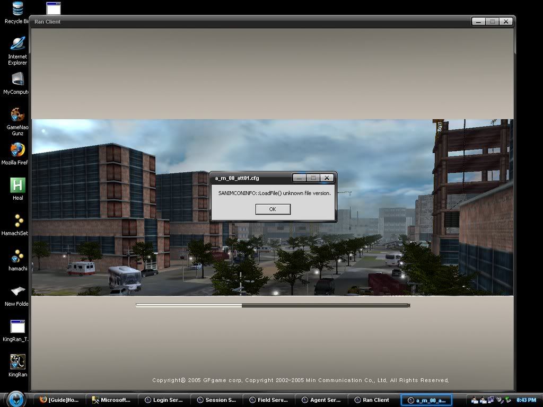
Task: Select the HamachiSetup desktop icon
Action: coord(17,221)
